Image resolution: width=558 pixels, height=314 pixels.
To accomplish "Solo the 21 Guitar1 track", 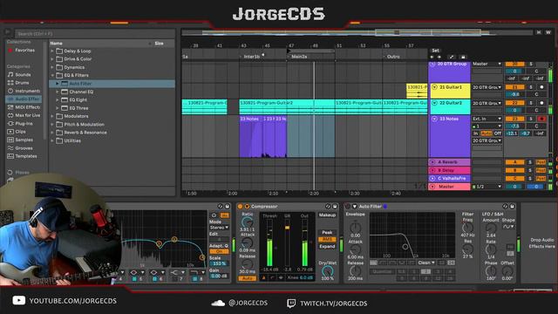I will 531,87.
